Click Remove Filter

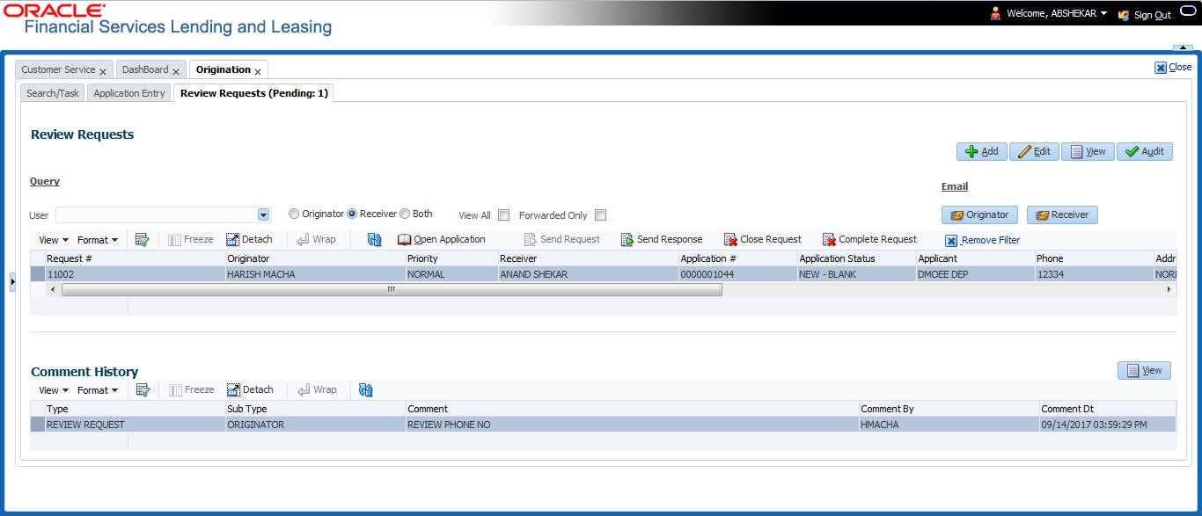coord(983,240)
